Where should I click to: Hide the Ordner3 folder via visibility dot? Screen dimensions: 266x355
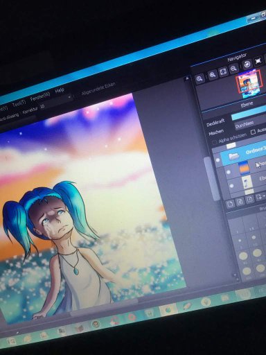pos(218,160)
